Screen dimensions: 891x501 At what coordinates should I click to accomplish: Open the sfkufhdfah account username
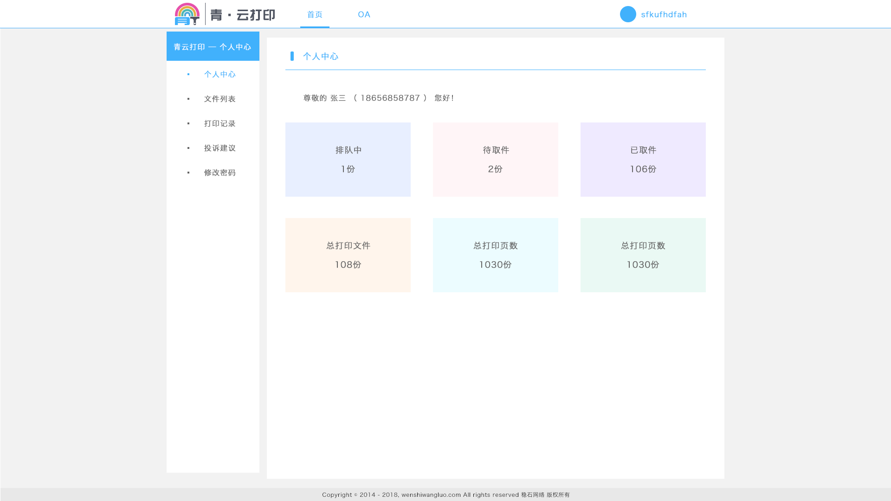click(x=664, y=14)
